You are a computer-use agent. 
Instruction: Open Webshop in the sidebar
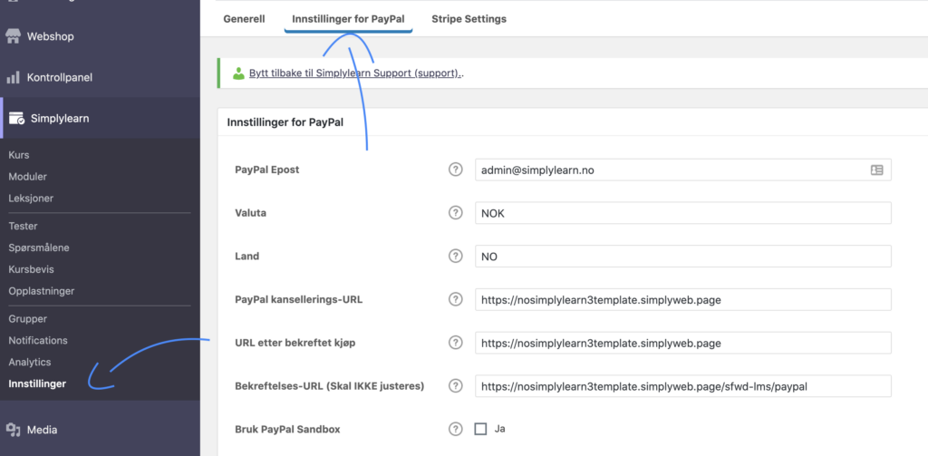point(51,37)
